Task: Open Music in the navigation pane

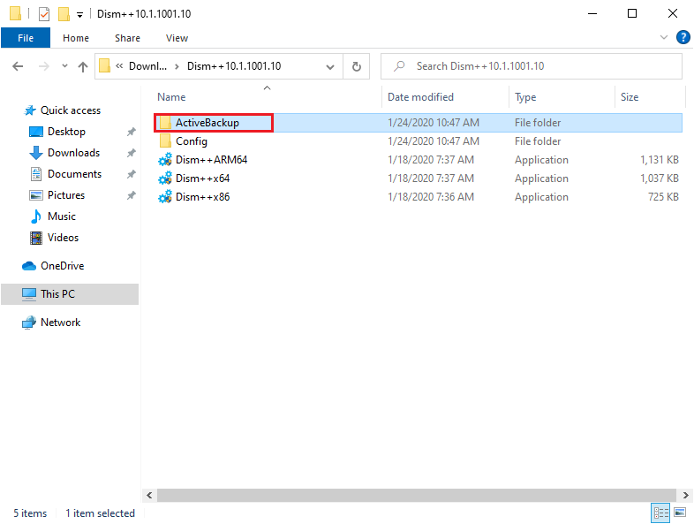Action: point(62,216)
